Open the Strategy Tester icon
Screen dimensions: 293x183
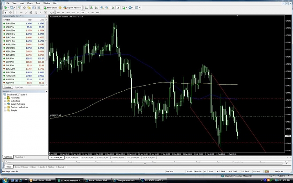(x=39, y=7)
